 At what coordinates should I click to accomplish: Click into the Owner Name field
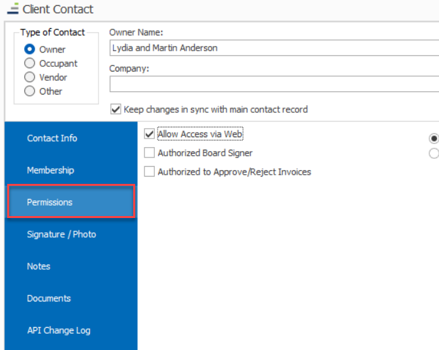click(274, 48)
